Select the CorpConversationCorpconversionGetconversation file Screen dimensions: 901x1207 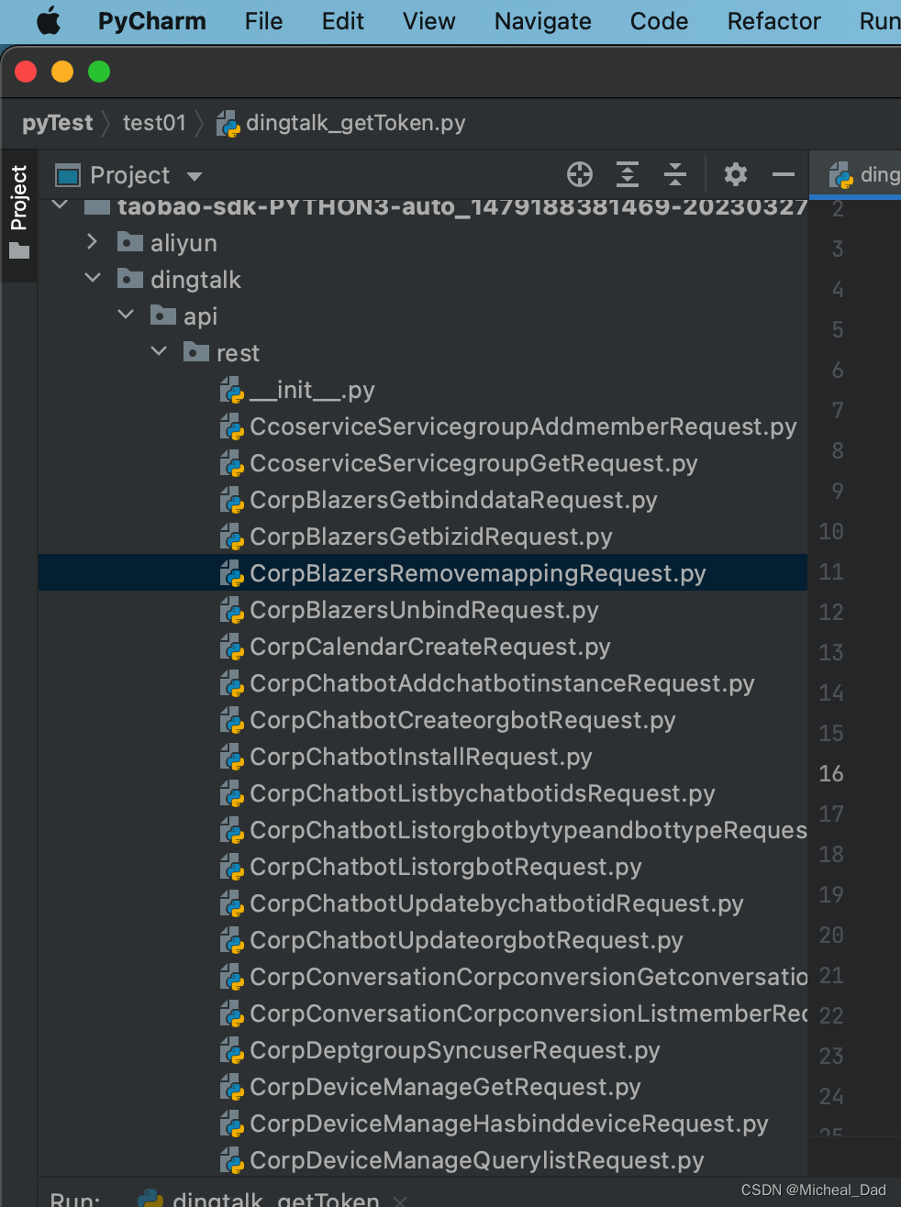coord(528,977)
